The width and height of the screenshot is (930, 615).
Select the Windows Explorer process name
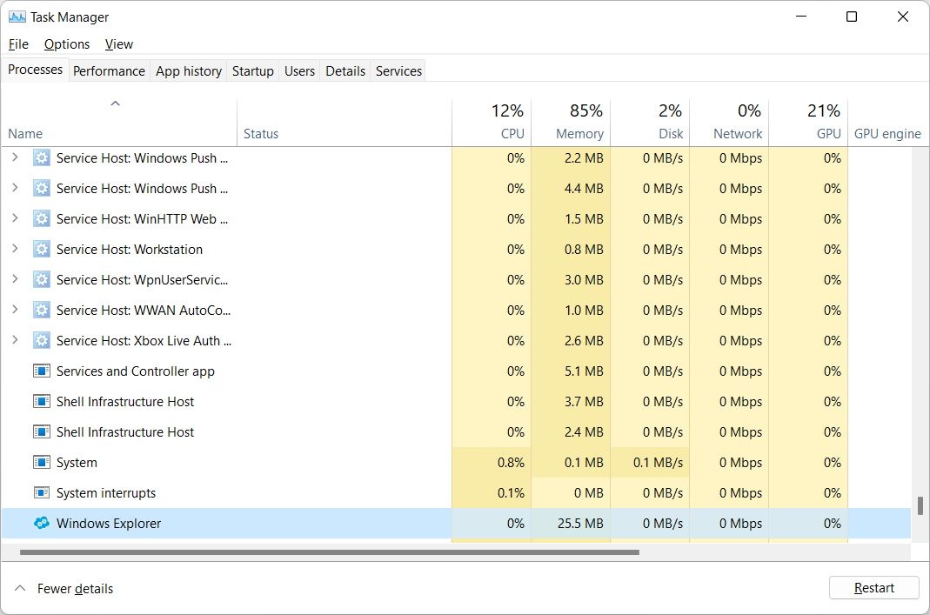pos(109,524)
